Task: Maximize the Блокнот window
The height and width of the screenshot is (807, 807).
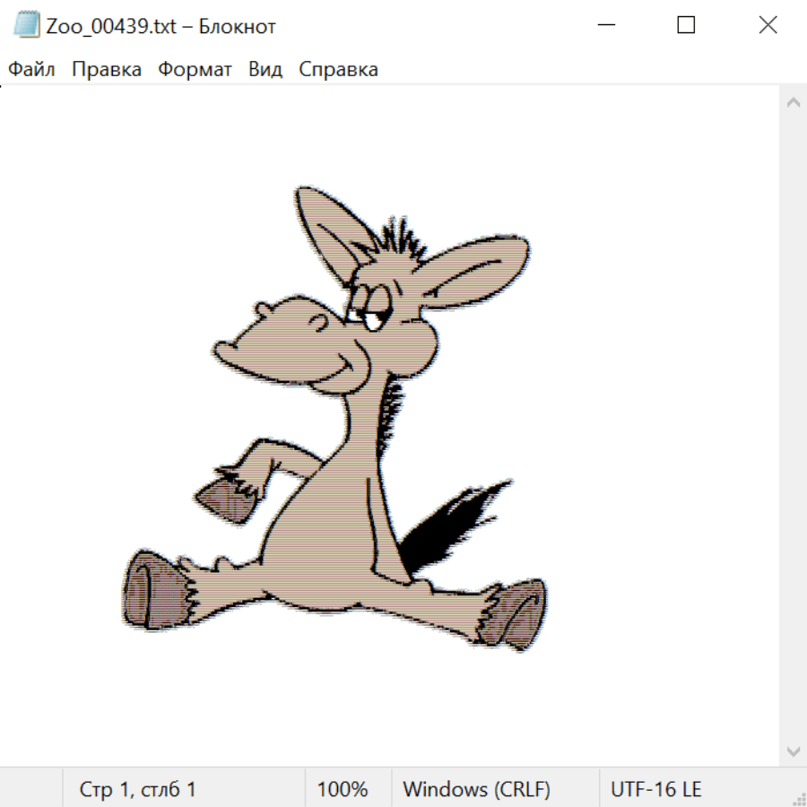Action: point(686,26)
